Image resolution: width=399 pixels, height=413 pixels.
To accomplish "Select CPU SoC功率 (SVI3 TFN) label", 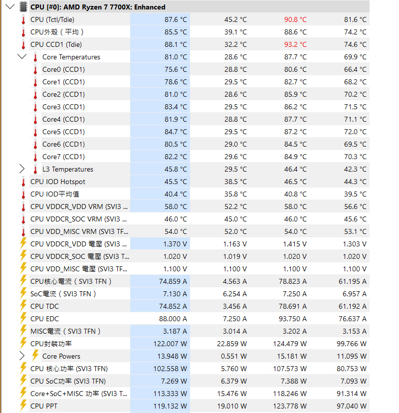I will (68, 381).
